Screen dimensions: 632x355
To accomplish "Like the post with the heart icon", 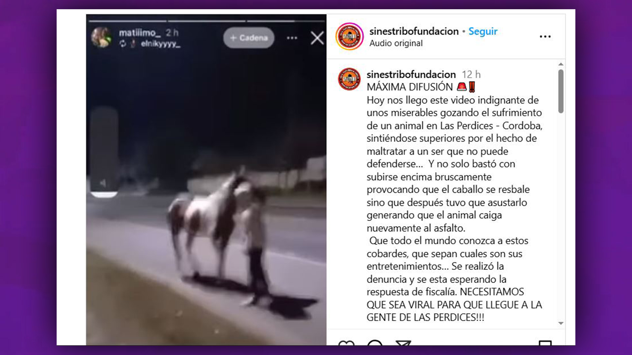I will pos(346,343).
